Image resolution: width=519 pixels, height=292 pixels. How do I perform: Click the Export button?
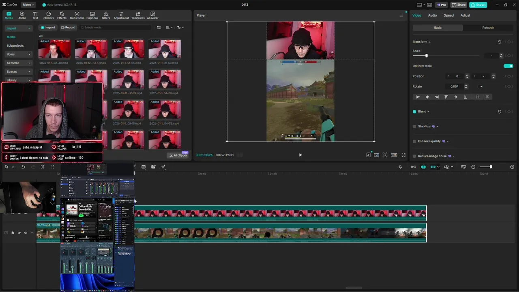478,5
